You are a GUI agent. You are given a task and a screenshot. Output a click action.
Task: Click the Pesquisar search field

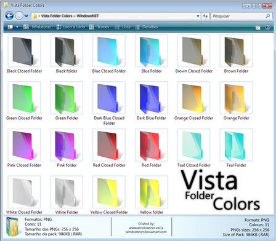pos(241,16)
